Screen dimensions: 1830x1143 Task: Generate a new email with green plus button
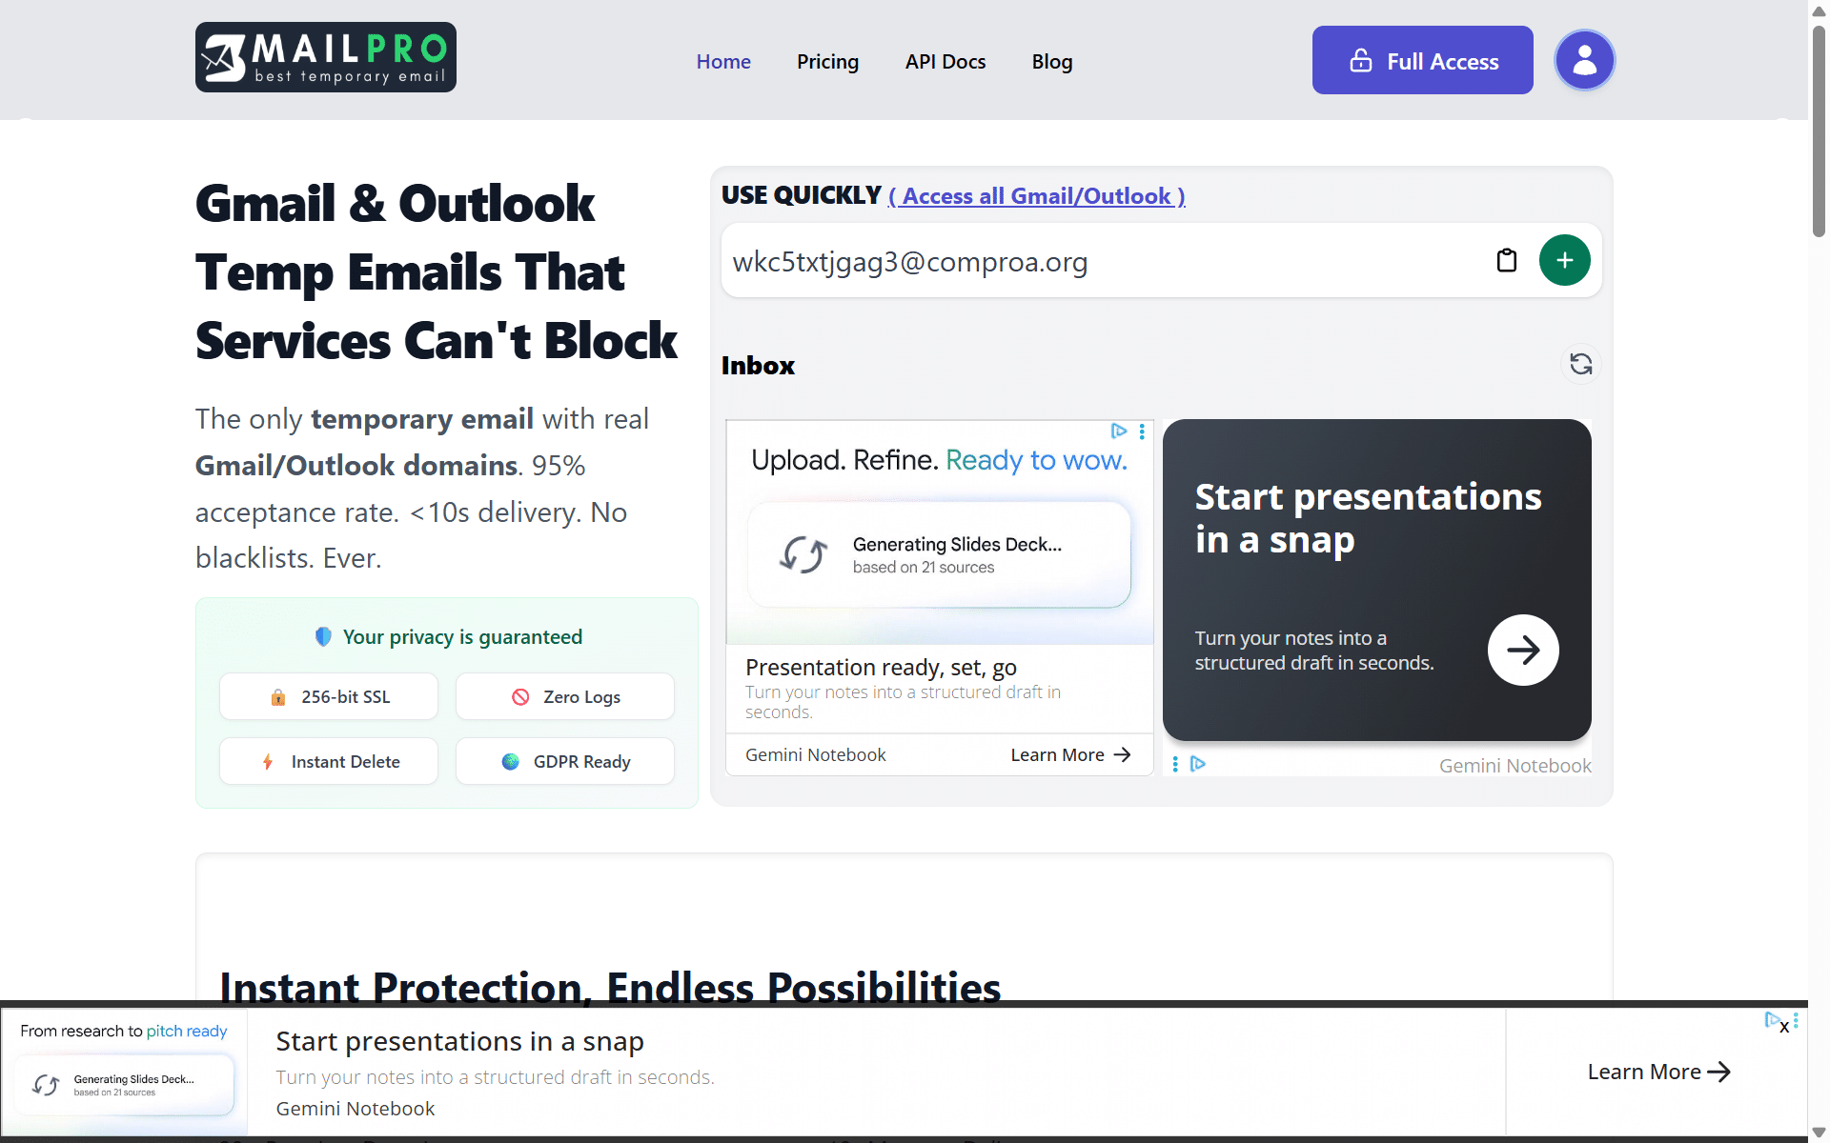pos(1564,260)
